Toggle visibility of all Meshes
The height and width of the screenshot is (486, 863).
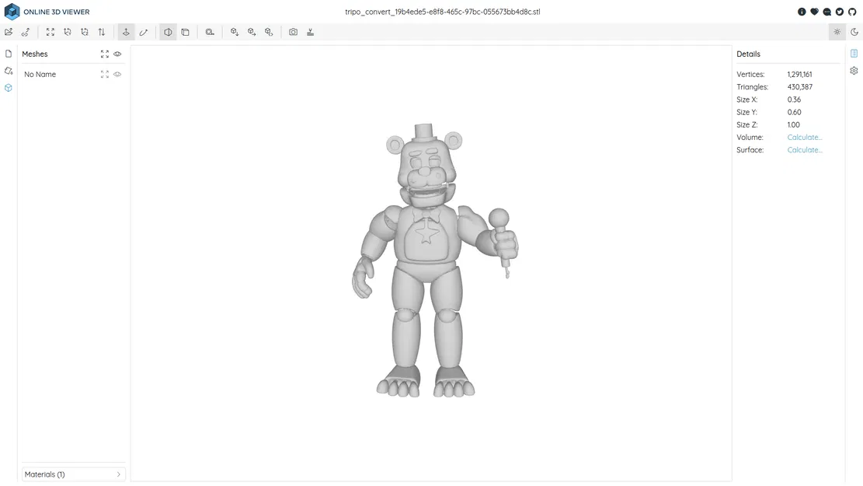117,54
